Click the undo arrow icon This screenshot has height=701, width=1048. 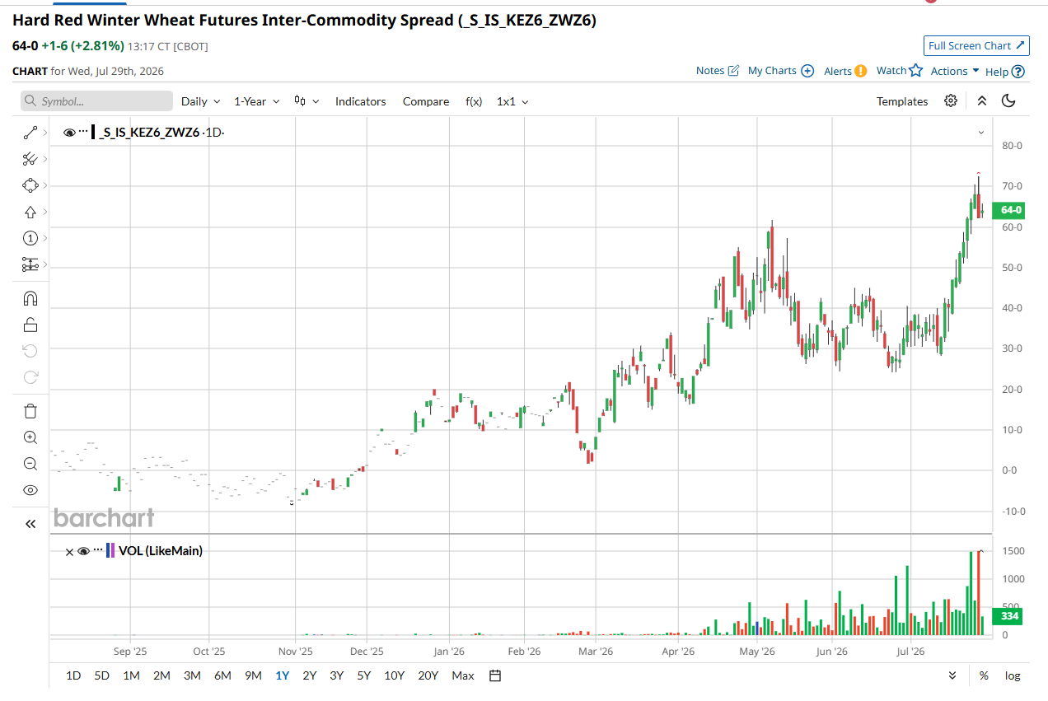30,351
